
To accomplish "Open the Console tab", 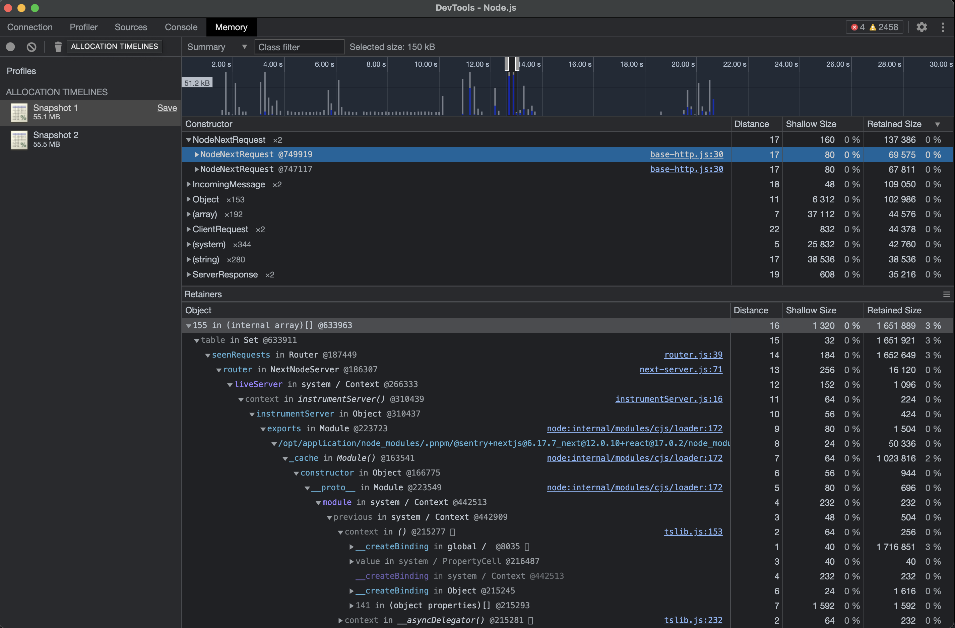I will pyautogui.click(x=181, y=27).
